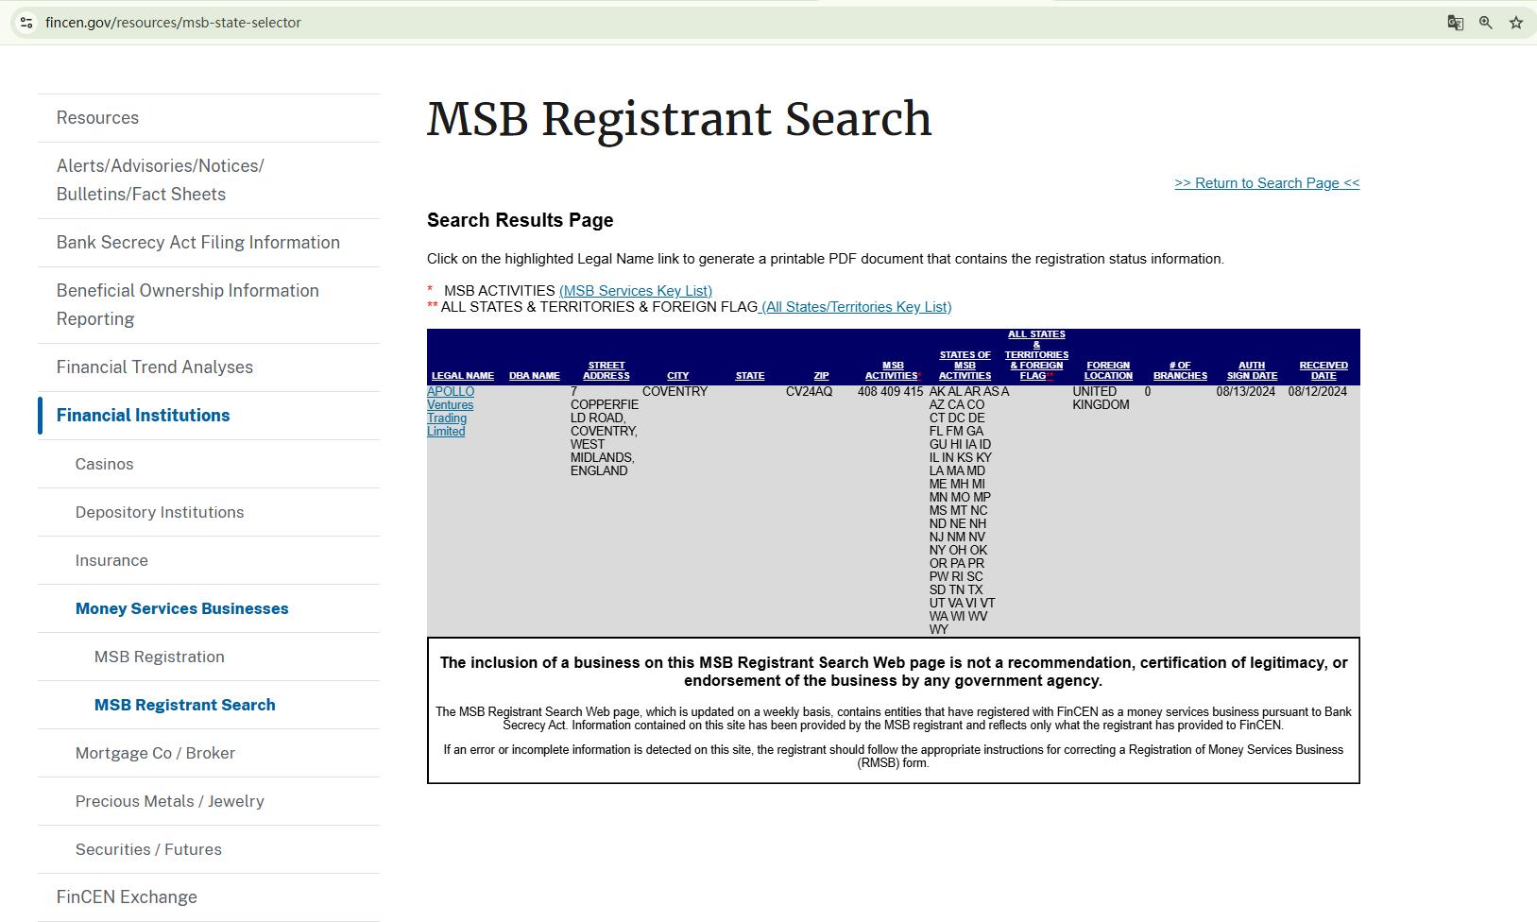1537x922 pixels.
Task: Open APOLLO Ventures Trading Limited legal name link
Action: pyautogui.click(x=451, y=412)
